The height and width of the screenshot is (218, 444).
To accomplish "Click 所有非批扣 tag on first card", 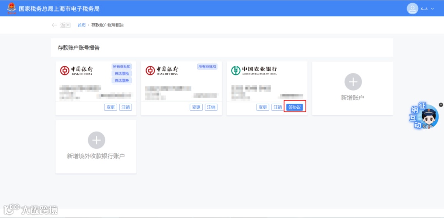I will 122,67.
